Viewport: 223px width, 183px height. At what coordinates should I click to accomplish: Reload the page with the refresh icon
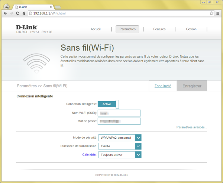[x=17, y=13]
